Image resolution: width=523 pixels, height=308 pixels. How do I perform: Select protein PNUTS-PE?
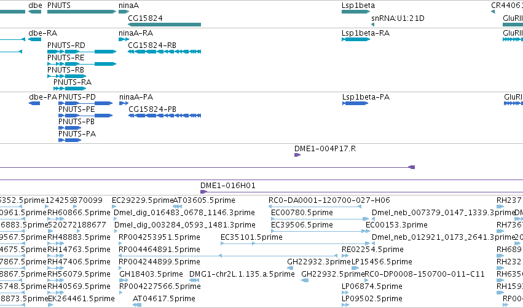pos(85,116)
